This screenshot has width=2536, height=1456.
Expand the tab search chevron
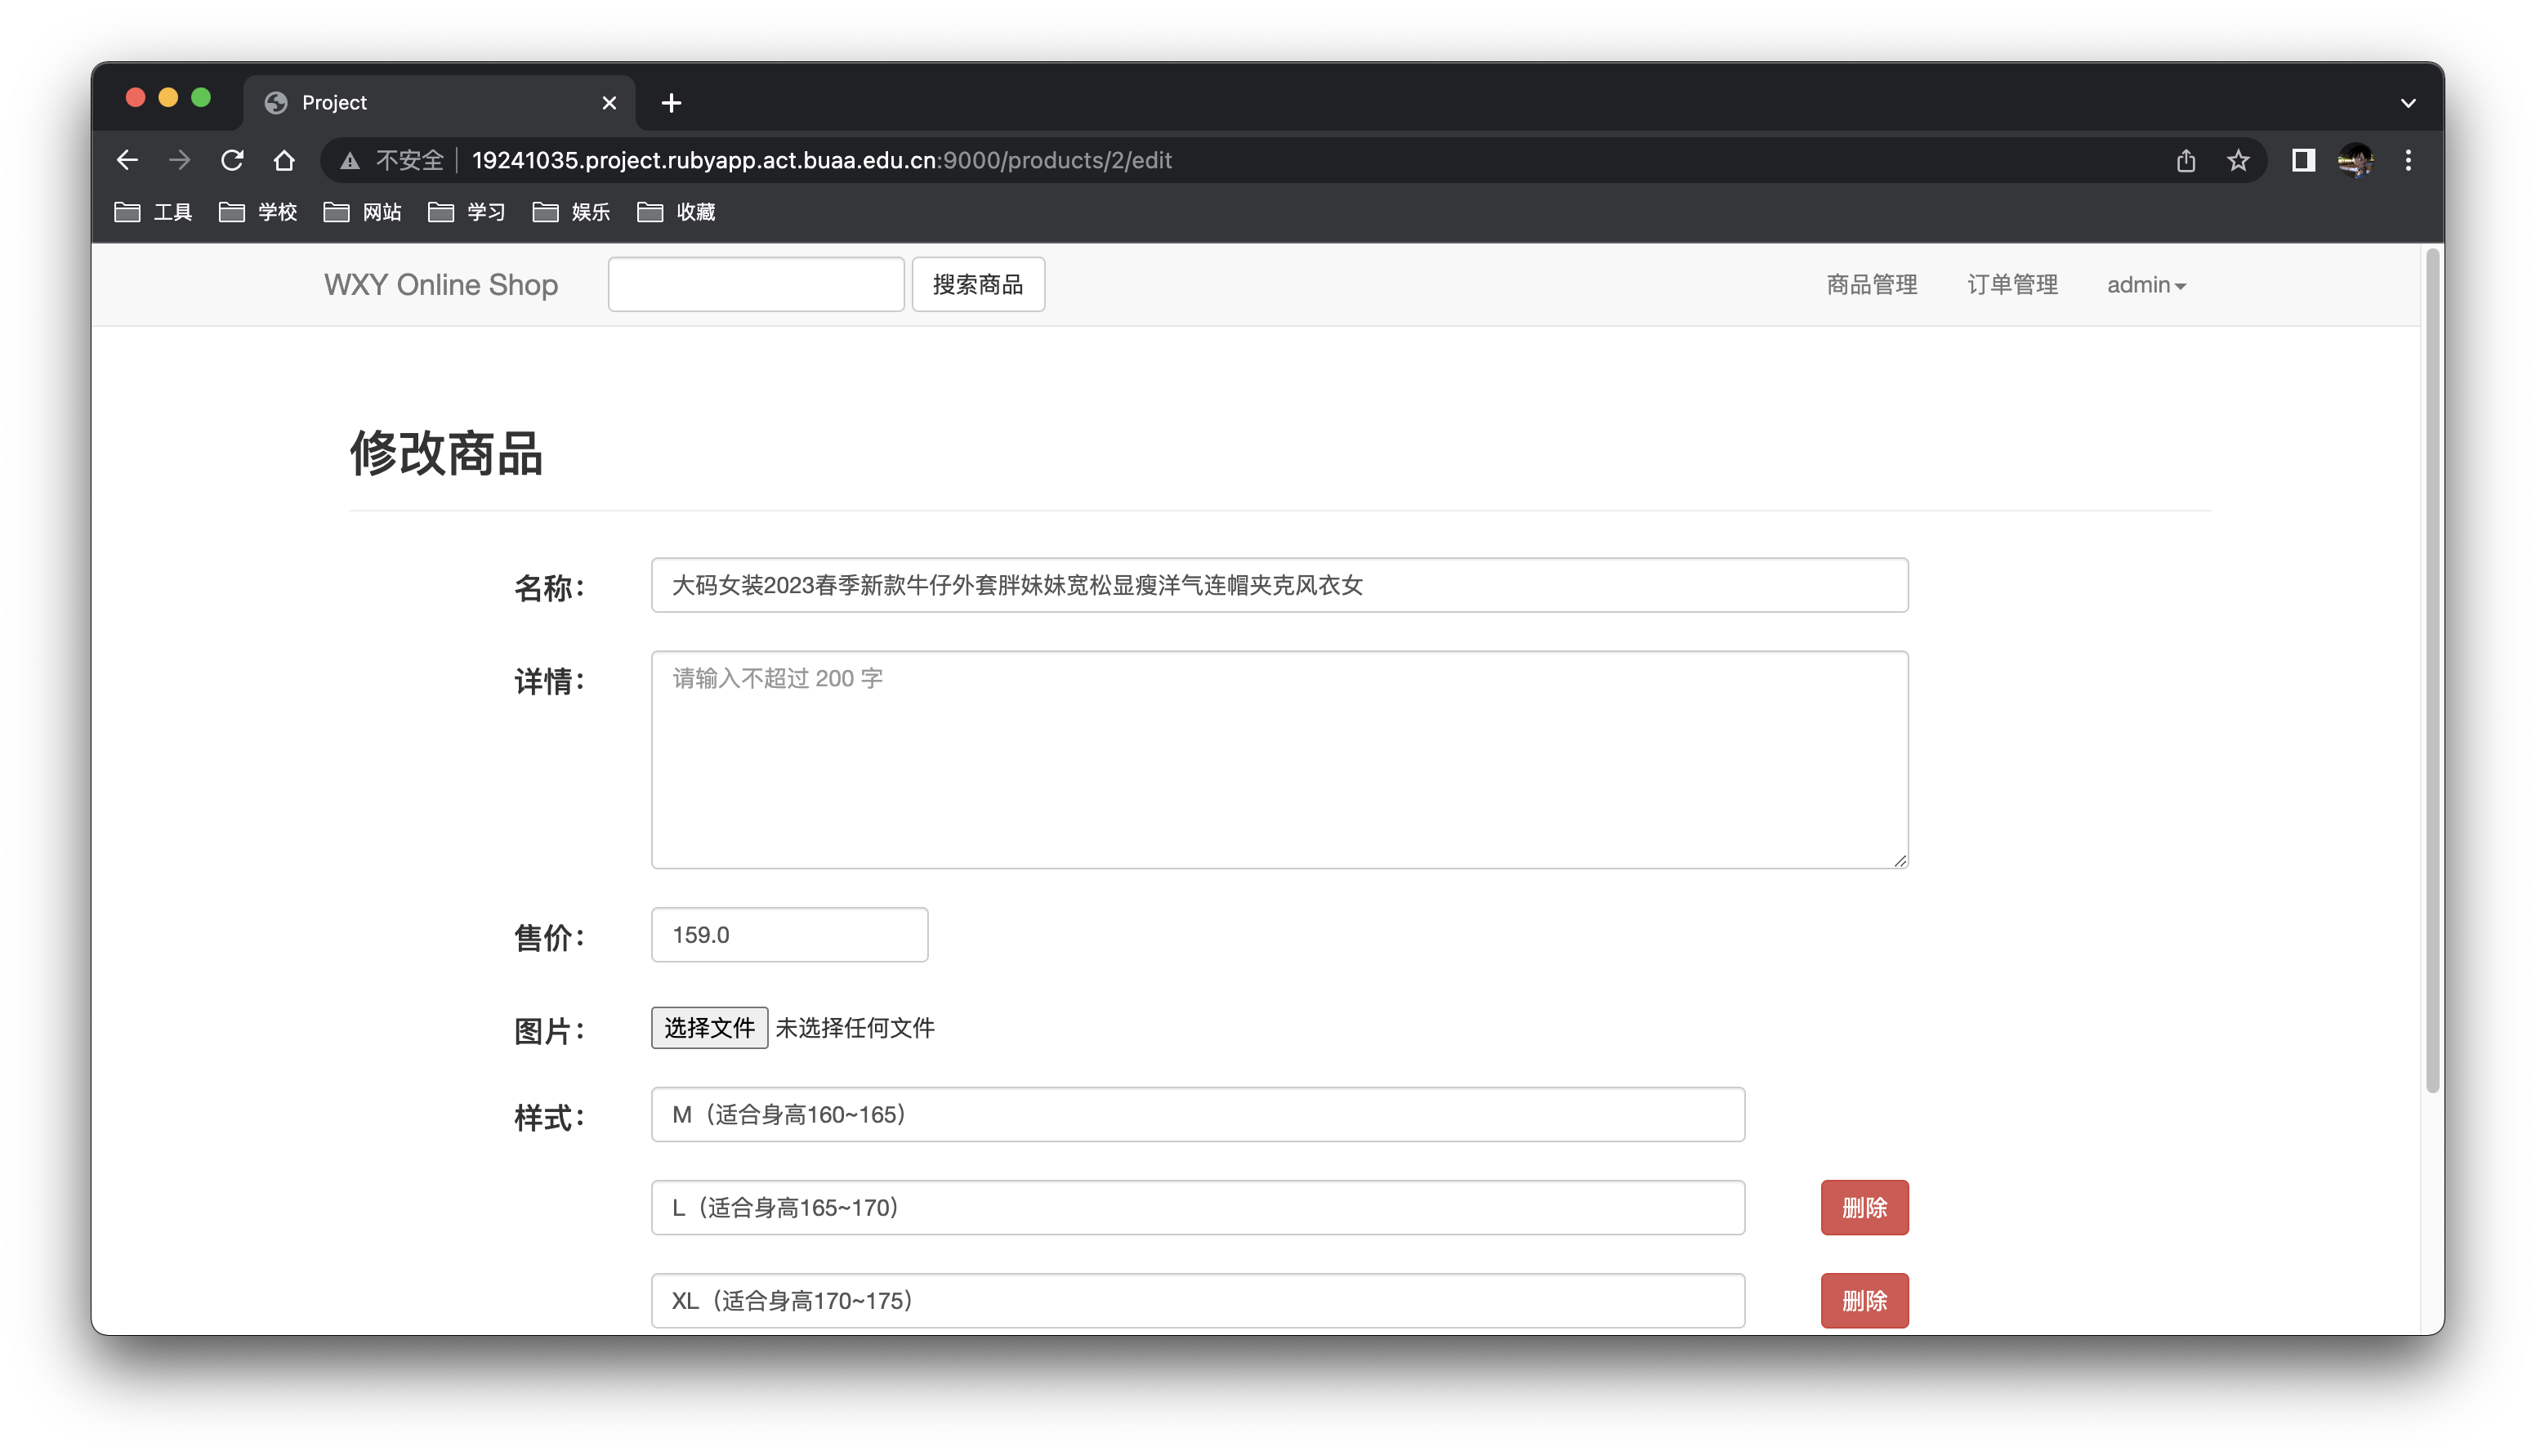point(2408,103)
